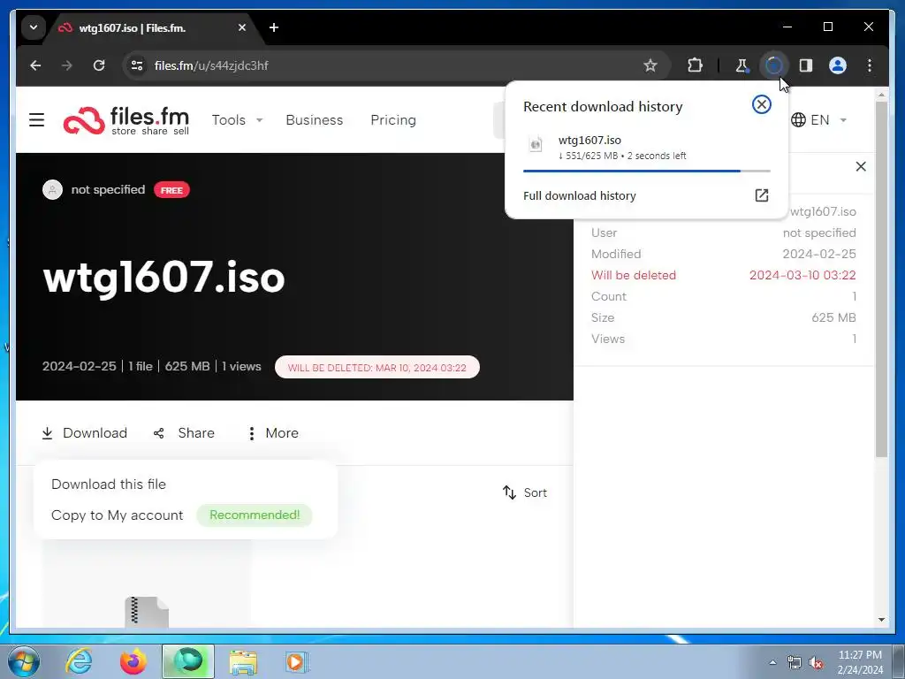Screen dimensions: 905x679
Task: Click wtg1607.iso in download history
Action: (x=589, y=141)
